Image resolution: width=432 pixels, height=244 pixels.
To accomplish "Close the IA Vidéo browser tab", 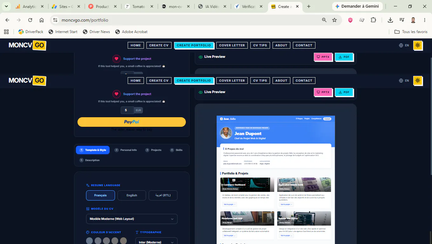I will [x=225, y=6].
